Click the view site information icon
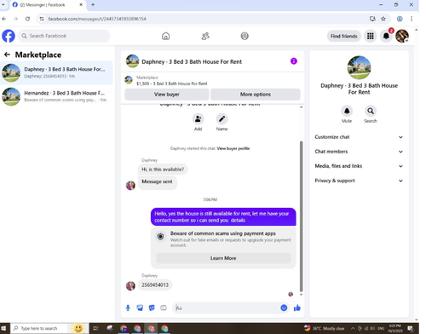The height and width of the screenshot is (334, 426). pos(42,19)
